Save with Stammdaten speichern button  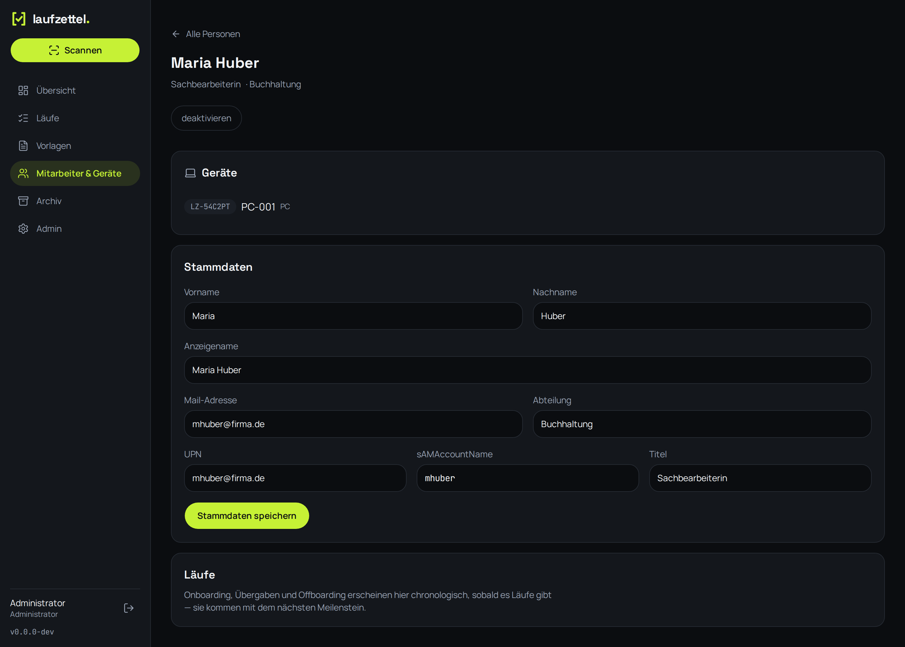247,515
